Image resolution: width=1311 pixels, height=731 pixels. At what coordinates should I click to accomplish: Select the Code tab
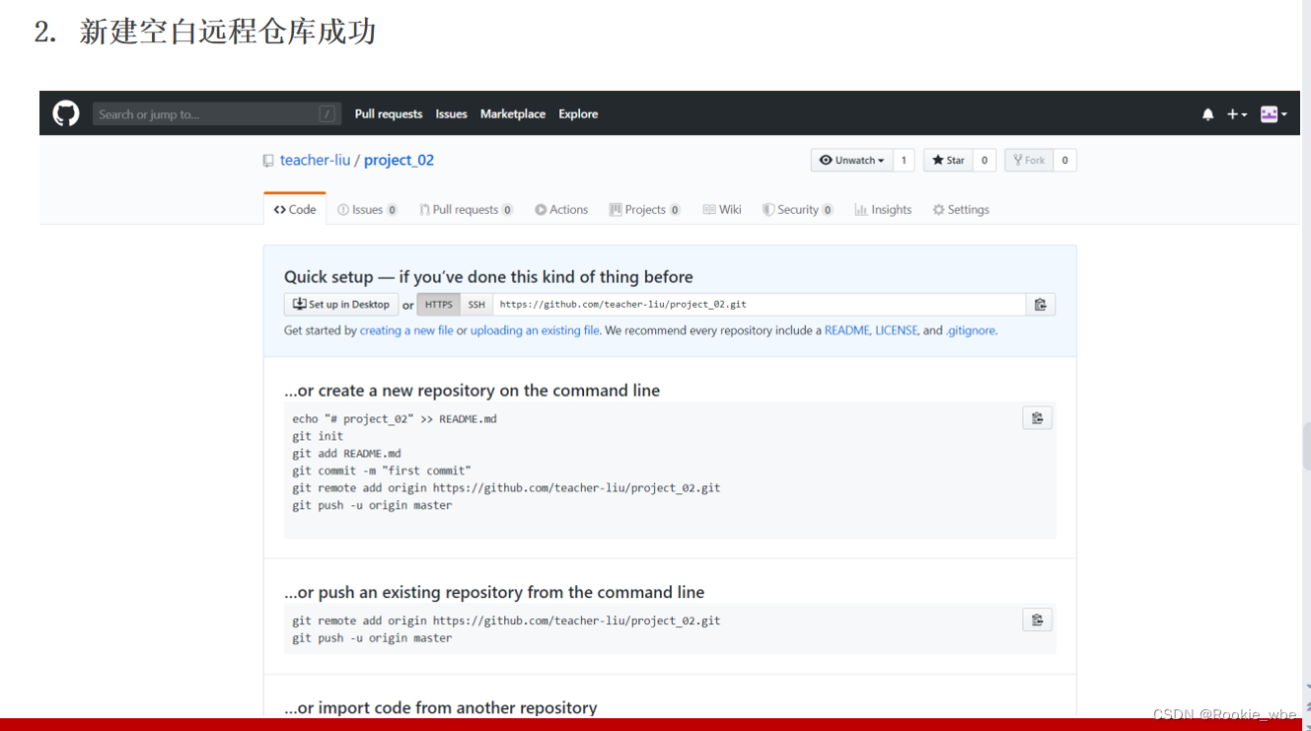click(x=295, y=209)
